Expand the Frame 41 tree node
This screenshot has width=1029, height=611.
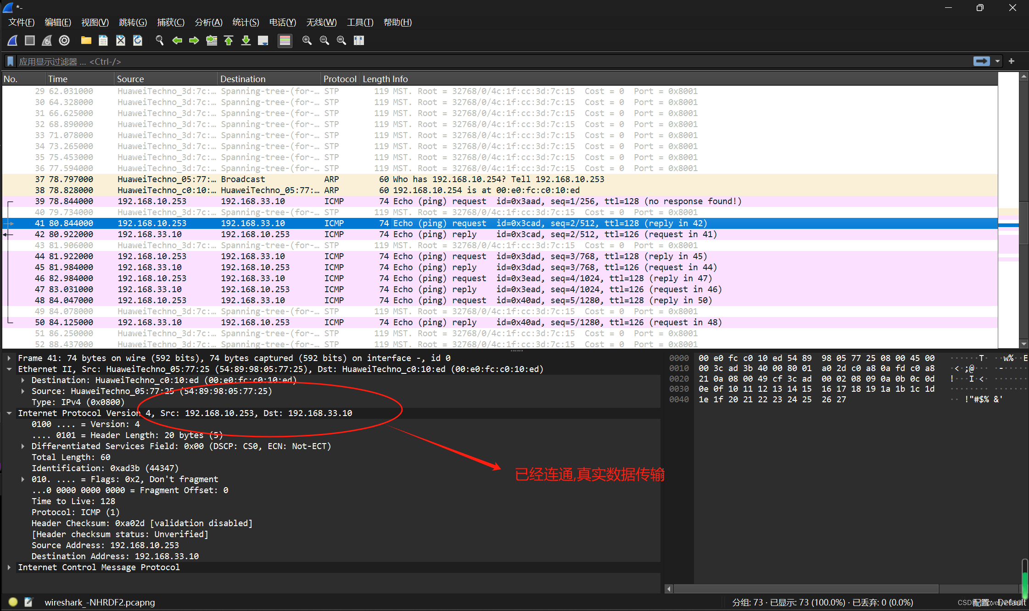pos(9,358)
